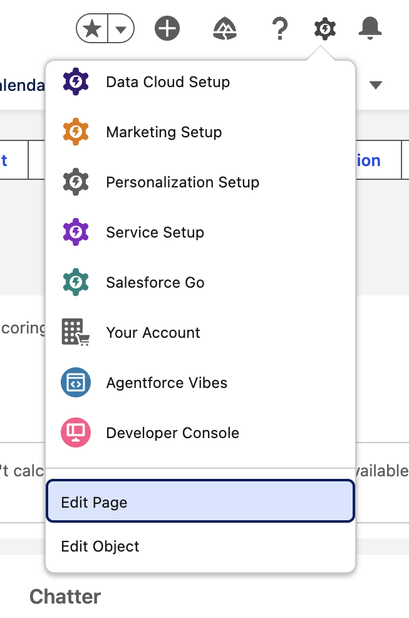Click the Help question mark icon
The width and height of the screenshot is (409, 618).
click(279, 28)
